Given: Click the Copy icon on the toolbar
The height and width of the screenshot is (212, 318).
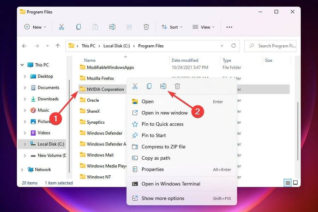Looking at the screenshot, I should 78,27.
